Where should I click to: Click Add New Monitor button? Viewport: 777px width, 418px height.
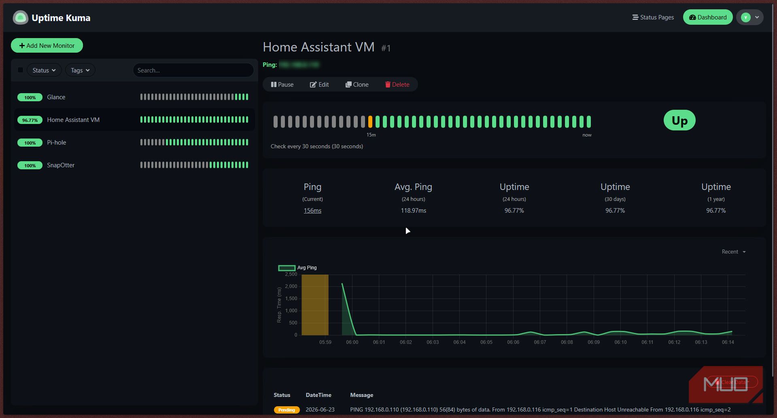tap(47, 45)
